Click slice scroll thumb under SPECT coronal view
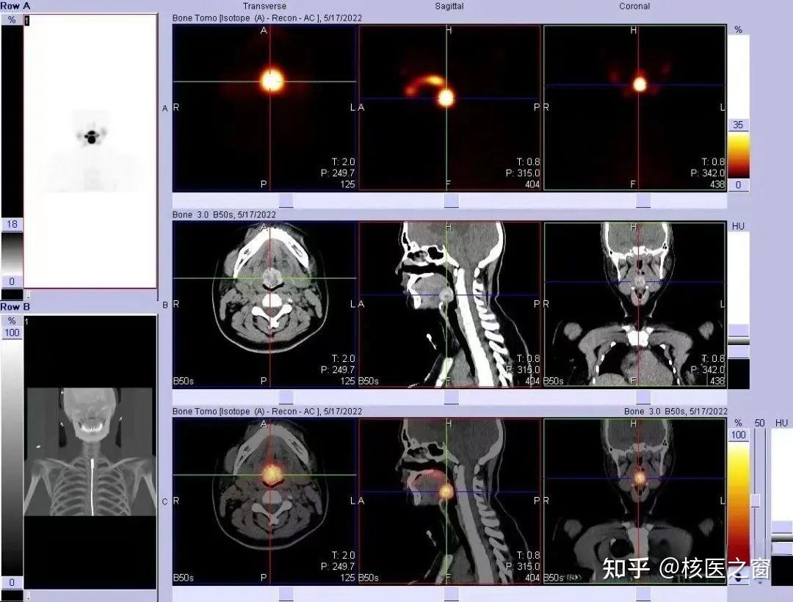This screenshot has height=602, width=793. point(642,200)
